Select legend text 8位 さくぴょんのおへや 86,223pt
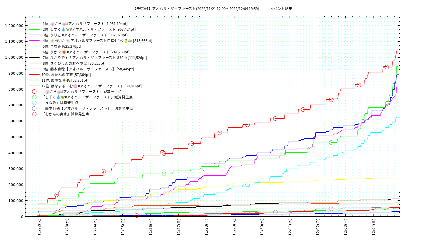This screenshot has height=240, width=428. click(74, 63)
